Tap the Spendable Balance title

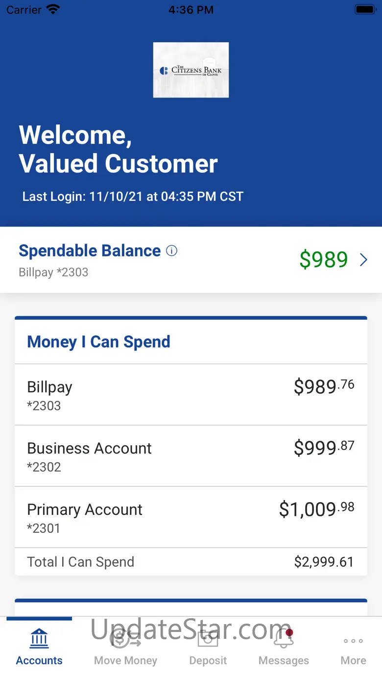(x=90, y=251)
